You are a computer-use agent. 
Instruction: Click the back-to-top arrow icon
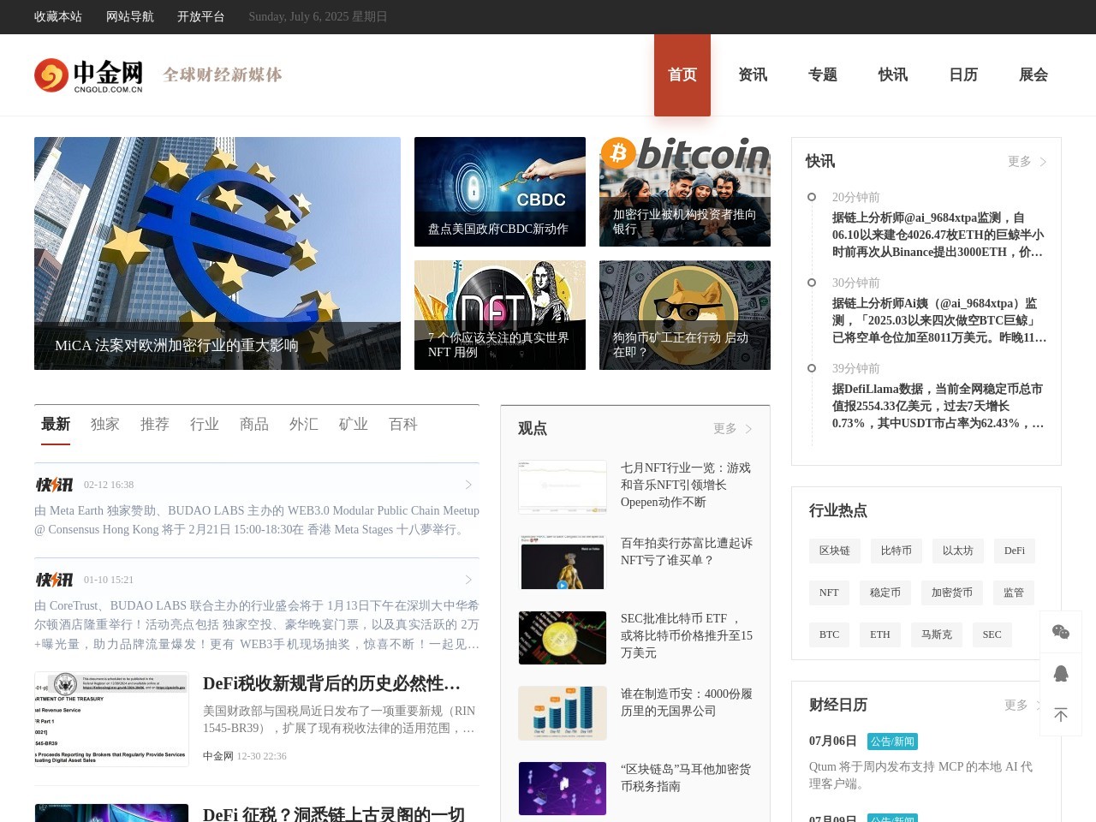click(1061, 714)
